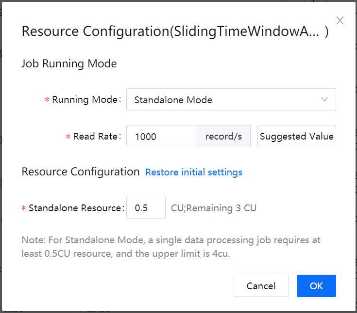Viewport: 357px width, 313px height.
Task: Click the Read Rate input field
Action: click(x=161, y=137)
